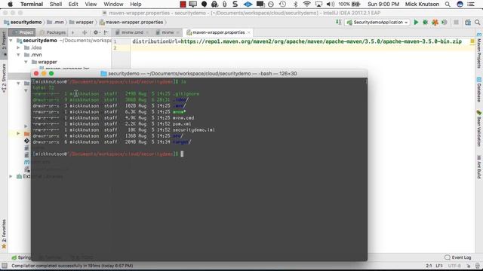This screenshot has height=271, width=483.
Task: Select the Project view tab
Action: click(23, 32)
